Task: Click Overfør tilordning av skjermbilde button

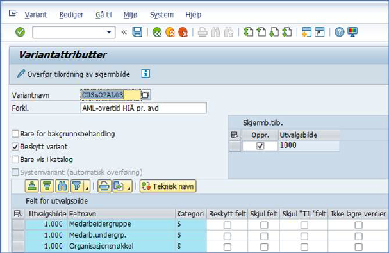Action: click(74, 74)
